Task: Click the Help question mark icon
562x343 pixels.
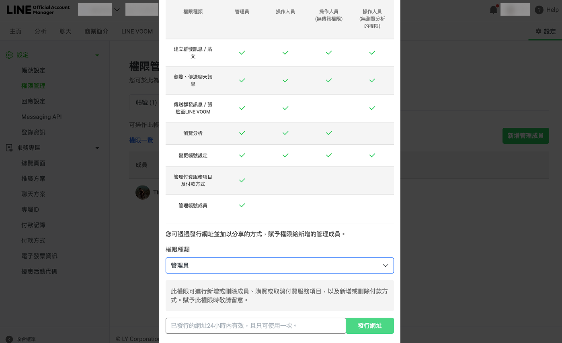Action: 539,10
